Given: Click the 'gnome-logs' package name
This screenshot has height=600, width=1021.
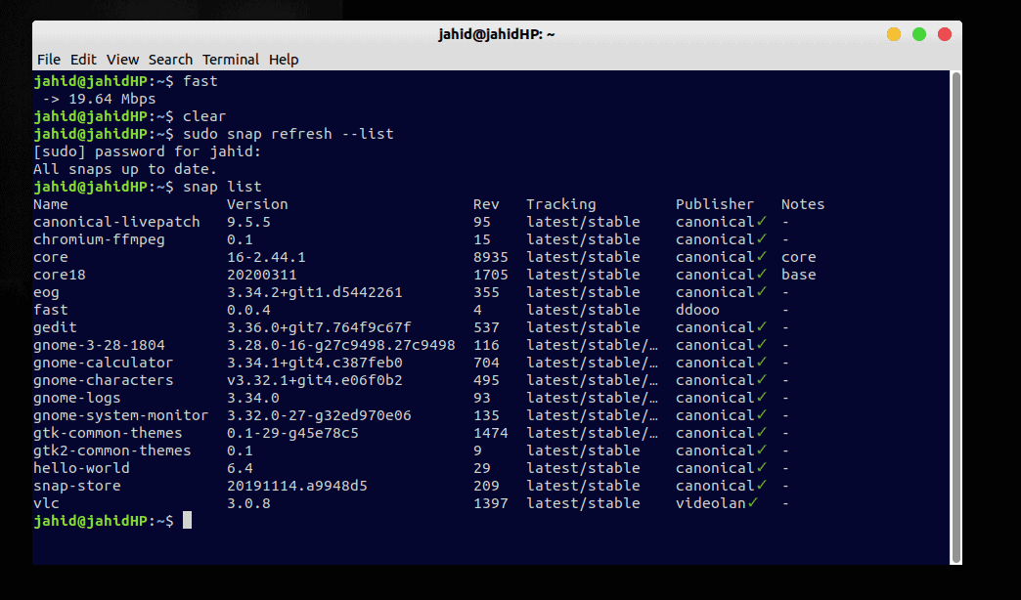Looking at the screenshot, I should pyautogui.click(x=77, y=398).
